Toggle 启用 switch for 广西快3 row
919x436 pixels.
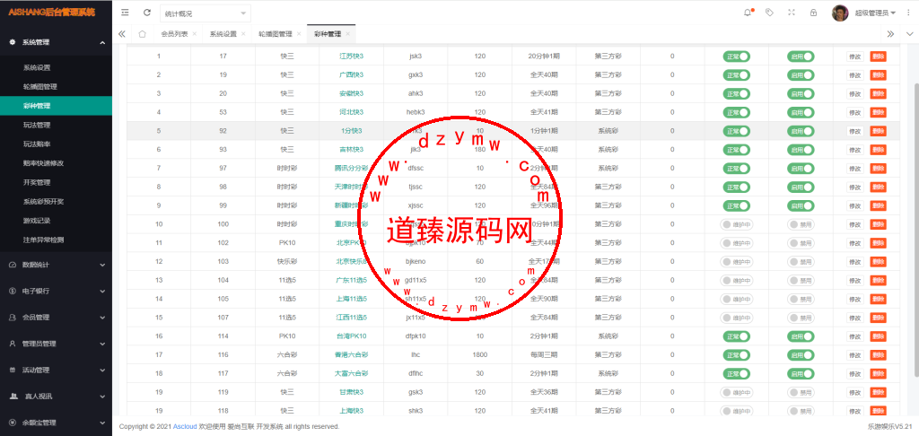801,75
